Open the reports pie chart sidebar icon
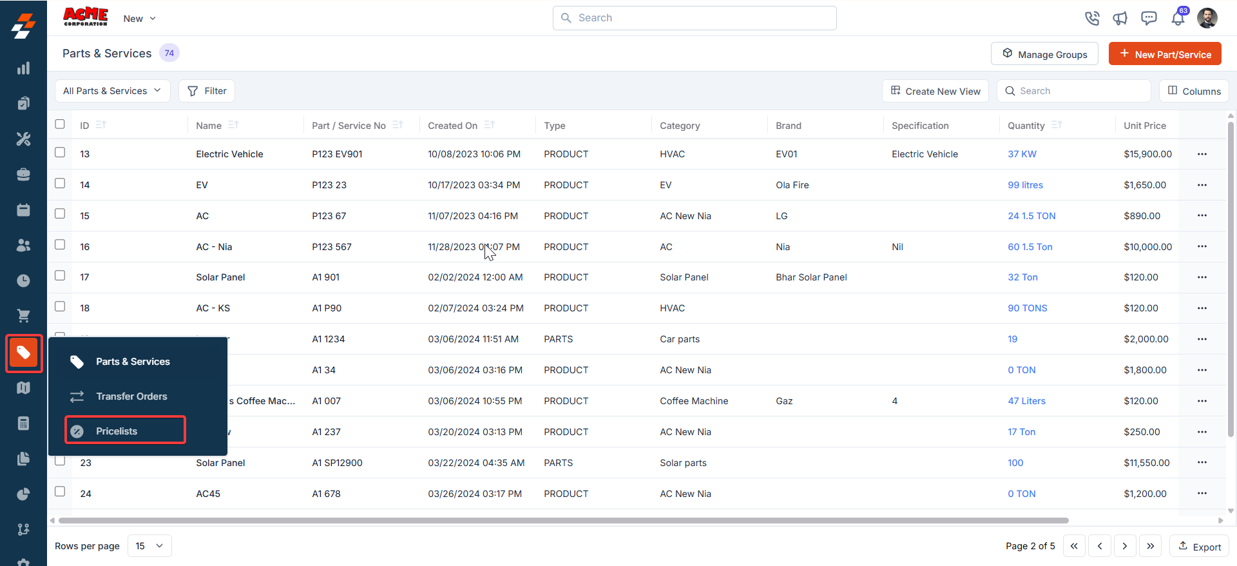The width and height of the screenshot is (1237, 566). click(23, 494)
